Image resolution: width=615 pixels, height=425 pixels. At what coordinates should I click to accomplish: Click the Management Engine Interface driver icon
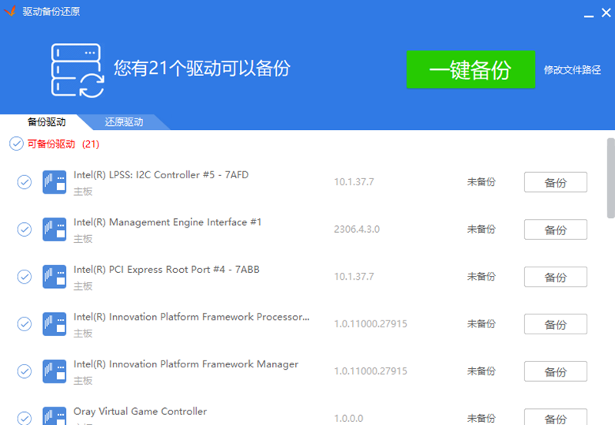point(54,230)
